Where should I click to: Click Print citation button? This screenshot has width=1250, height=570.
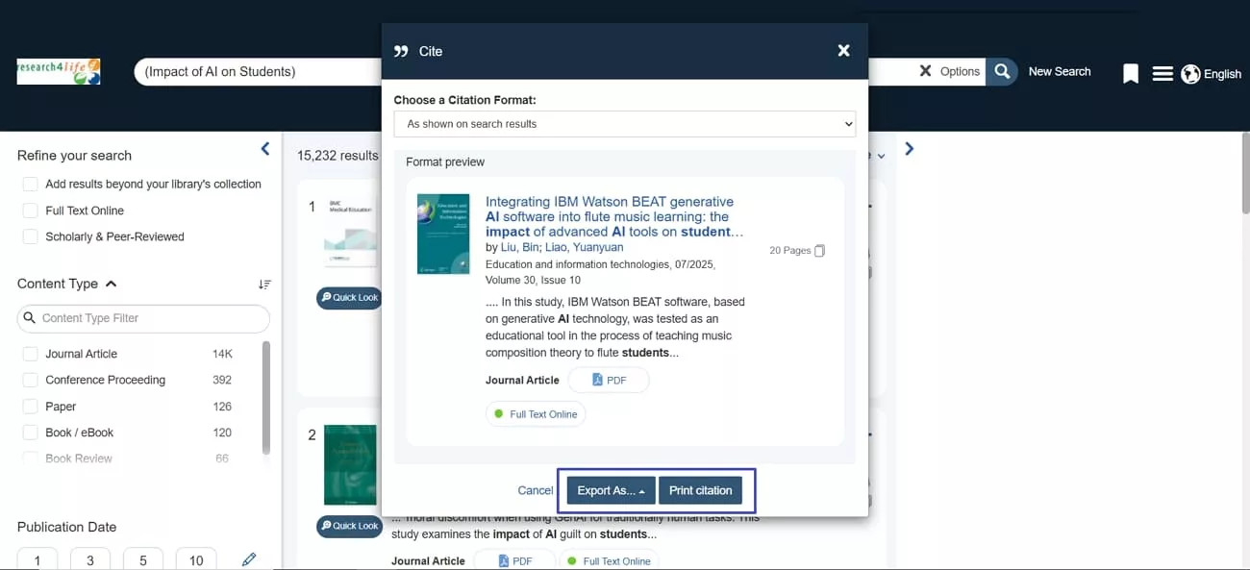tap(700, 490)
